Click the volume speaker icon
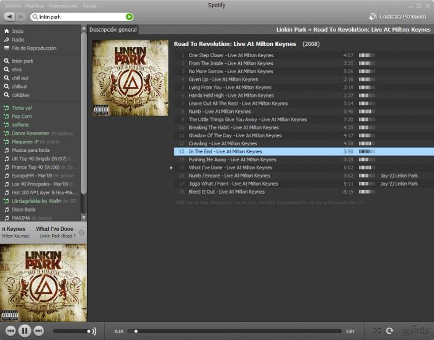Viewport: 434px width, 340px height. tap(94, 331)
